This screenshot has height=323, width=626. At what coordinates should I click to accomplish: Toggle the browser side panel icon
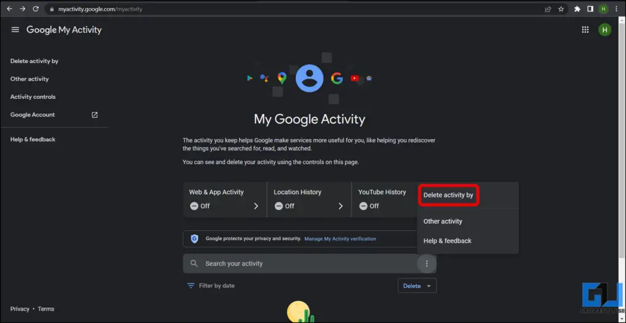[590, 9]
